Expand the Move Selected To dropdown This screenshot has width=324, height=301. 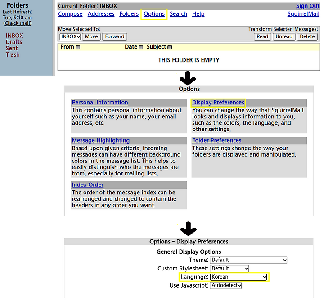(70, 37)
